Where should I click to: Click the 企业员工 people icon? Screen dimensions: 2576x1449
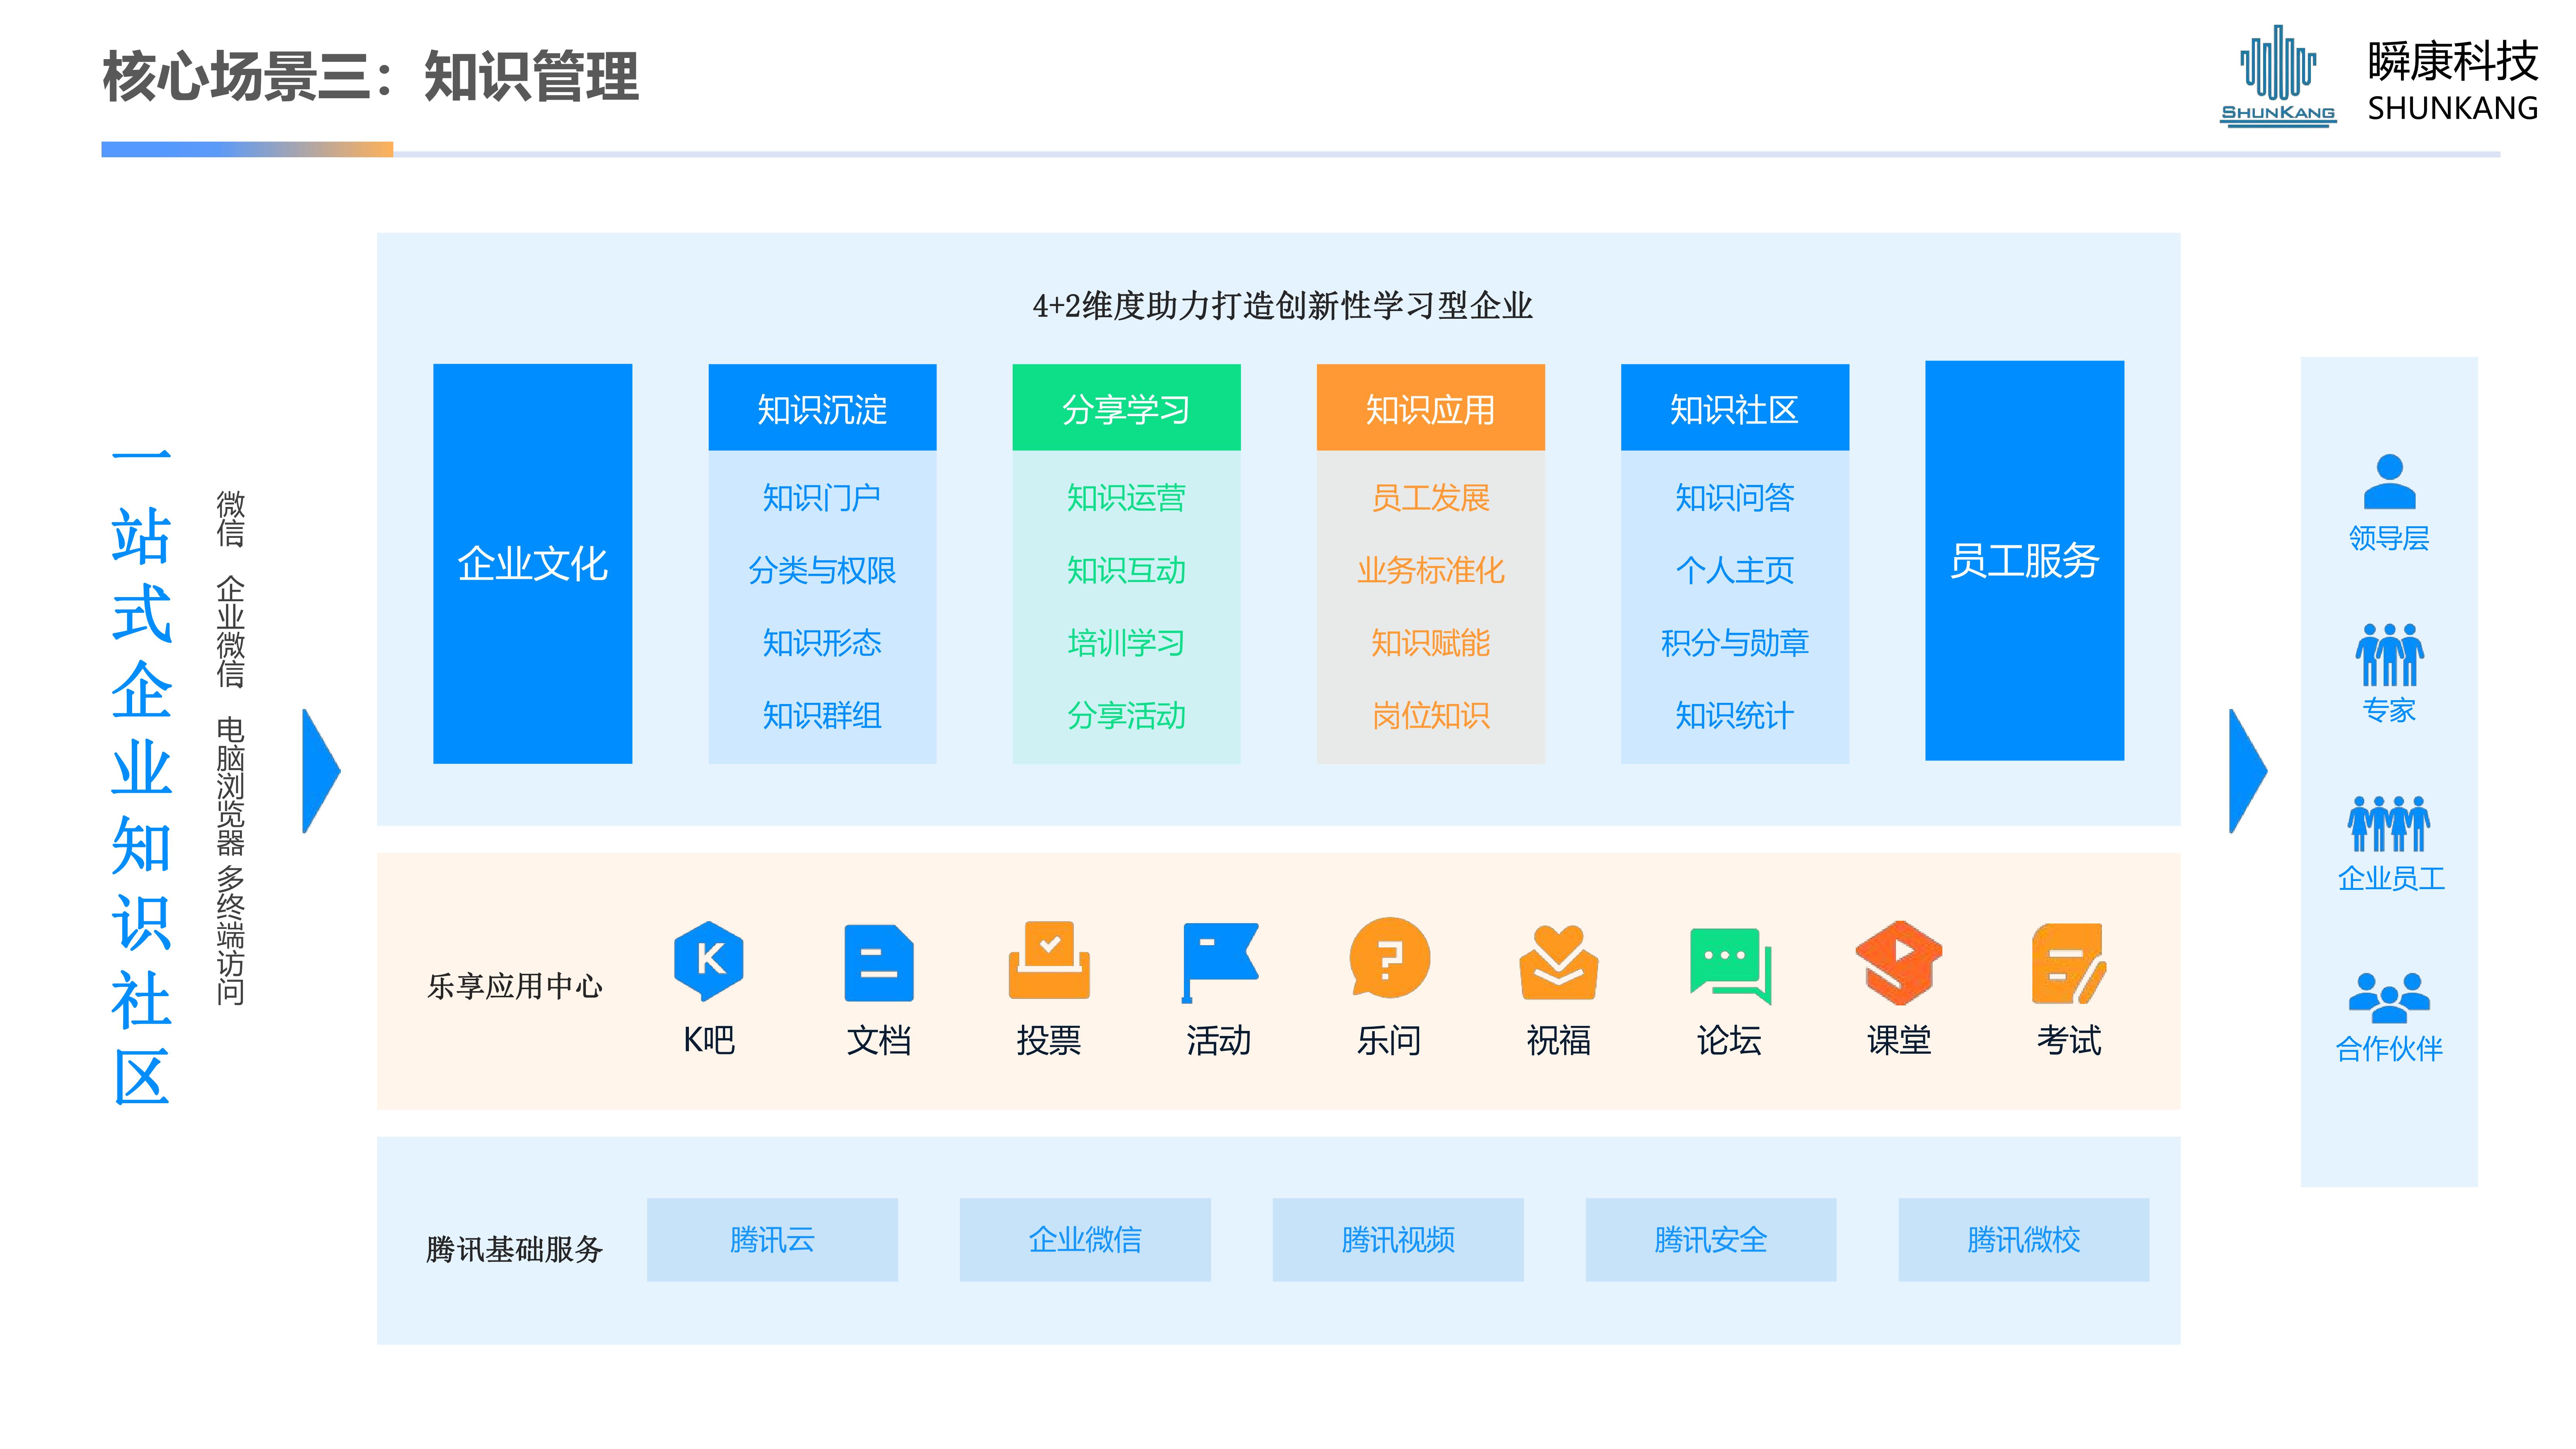click(2389, 824)
